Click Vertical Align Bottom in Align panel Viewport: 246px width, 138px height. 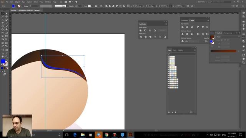[208, 27]
